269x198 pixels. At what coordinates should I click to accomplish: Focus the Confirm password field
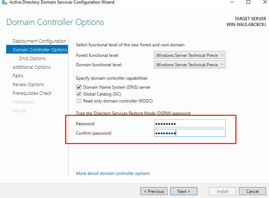189,133
